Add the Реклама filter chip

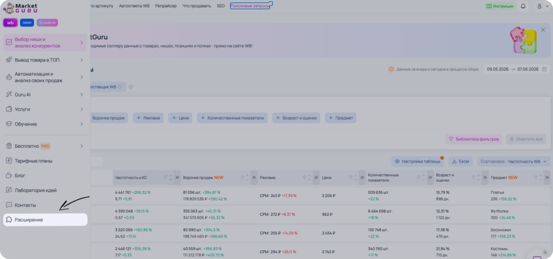[x=148, y=118]
